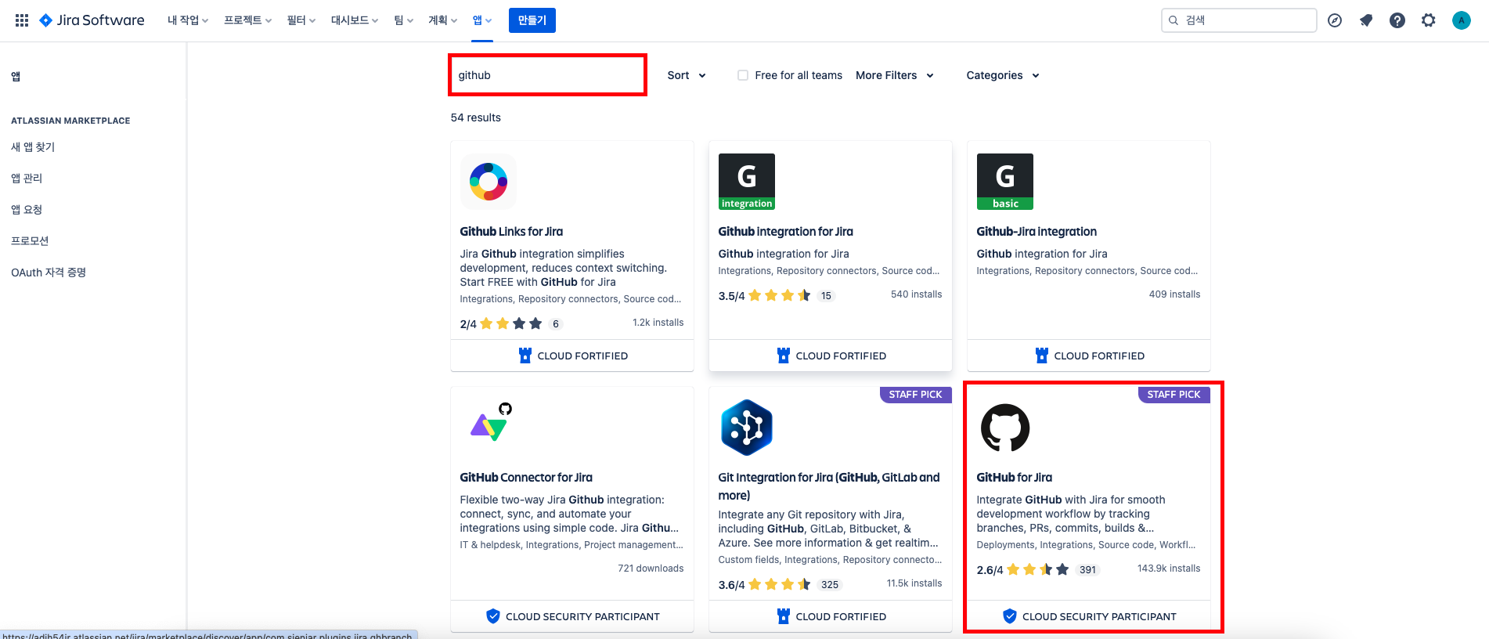Open the user profile avatar
This screenshot has width=1489, height=639.
1462,20
